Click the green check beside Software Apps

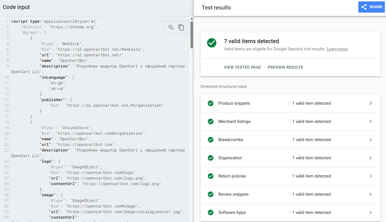pos(211,212)
